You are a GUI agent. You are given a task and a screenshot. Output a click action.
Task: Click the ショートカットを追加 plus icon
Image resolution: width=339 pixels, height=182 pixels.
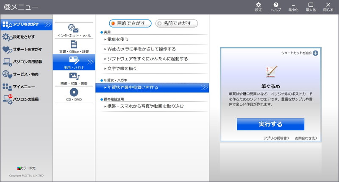coord(315,53)
